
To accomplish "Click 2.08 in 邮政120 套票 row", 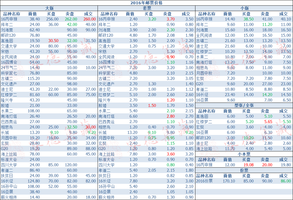I will pyautogui.click(x=171, y=35).
